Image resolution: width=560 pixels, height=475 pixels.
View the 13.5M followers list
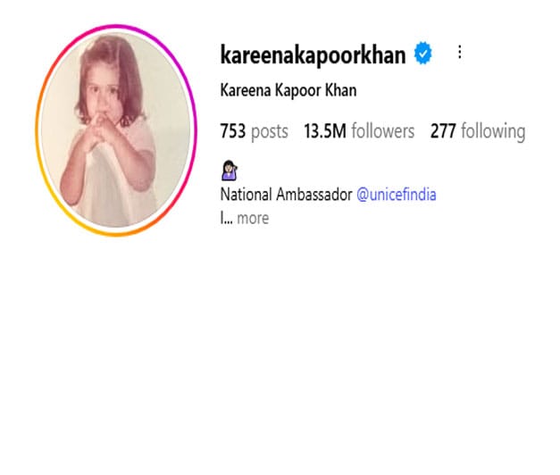coord(359,130)
